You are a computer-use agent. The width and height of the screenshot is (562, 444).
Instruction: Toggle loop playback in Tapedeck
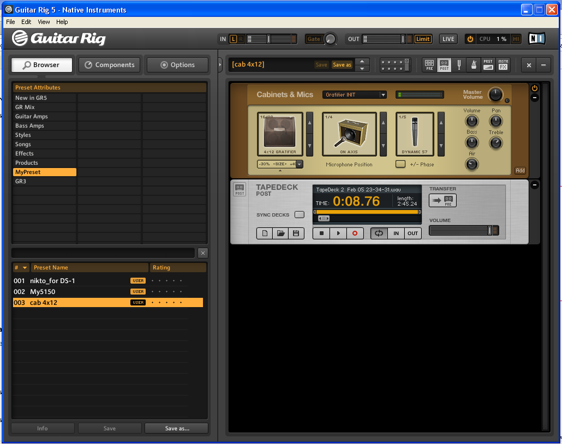coord(379,233)
